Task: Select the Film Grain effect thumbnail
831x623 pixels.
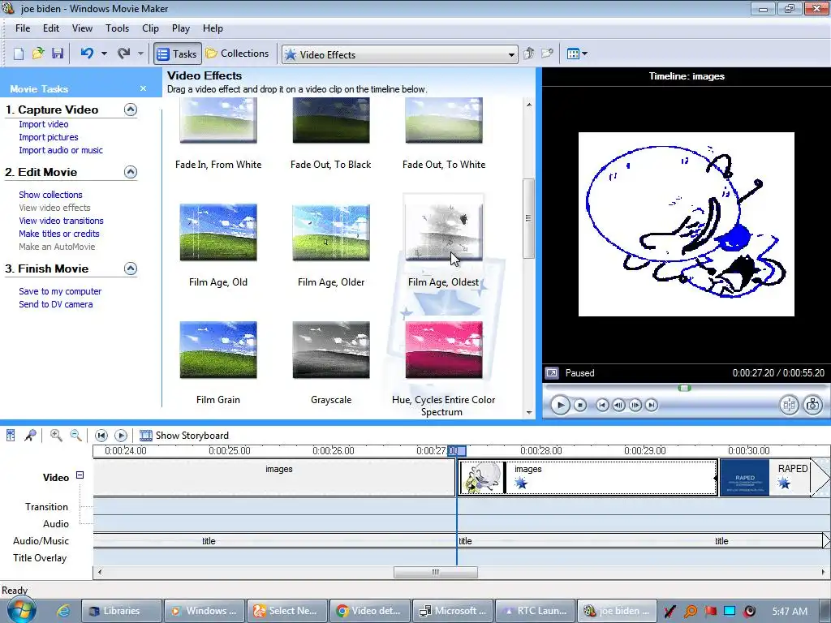Action: [218, 350]
